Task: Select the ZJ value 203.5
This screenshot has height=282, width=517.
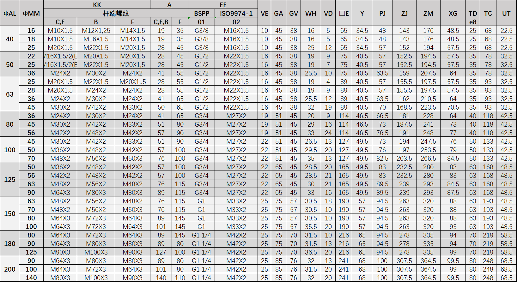Action: coord(404,159)
